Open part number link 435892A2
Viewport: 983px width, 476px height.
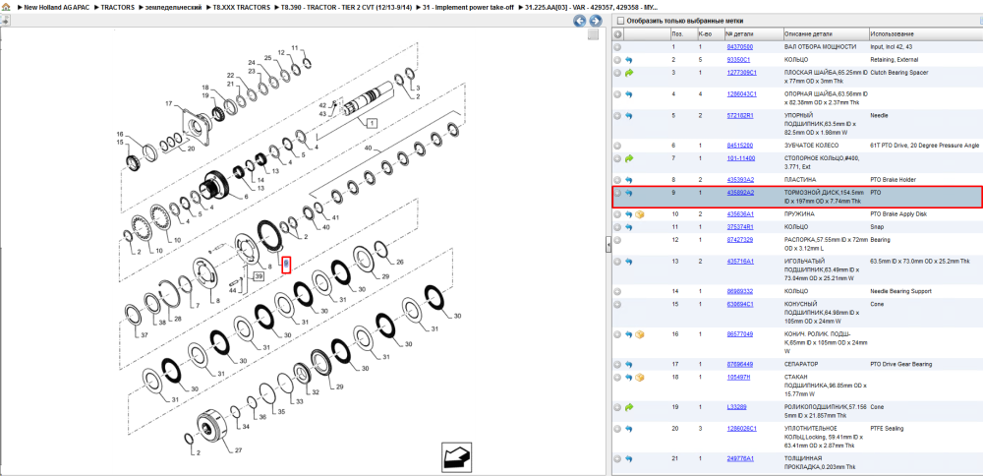[740, 193]
